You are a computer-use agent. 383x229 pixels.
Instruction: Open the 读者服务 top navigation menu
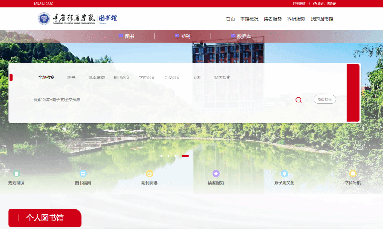coord(272,19)
